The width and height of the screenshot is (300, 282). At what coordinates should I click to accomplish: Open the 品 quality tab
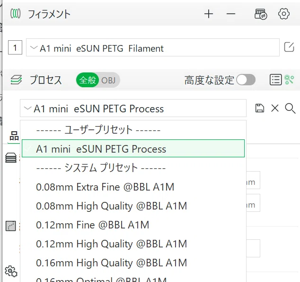[x=14, y=136]
